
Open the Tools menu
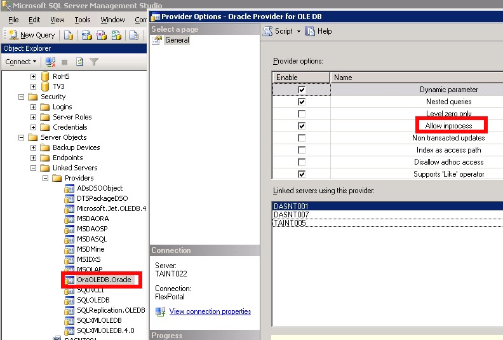tap(83, 20)
